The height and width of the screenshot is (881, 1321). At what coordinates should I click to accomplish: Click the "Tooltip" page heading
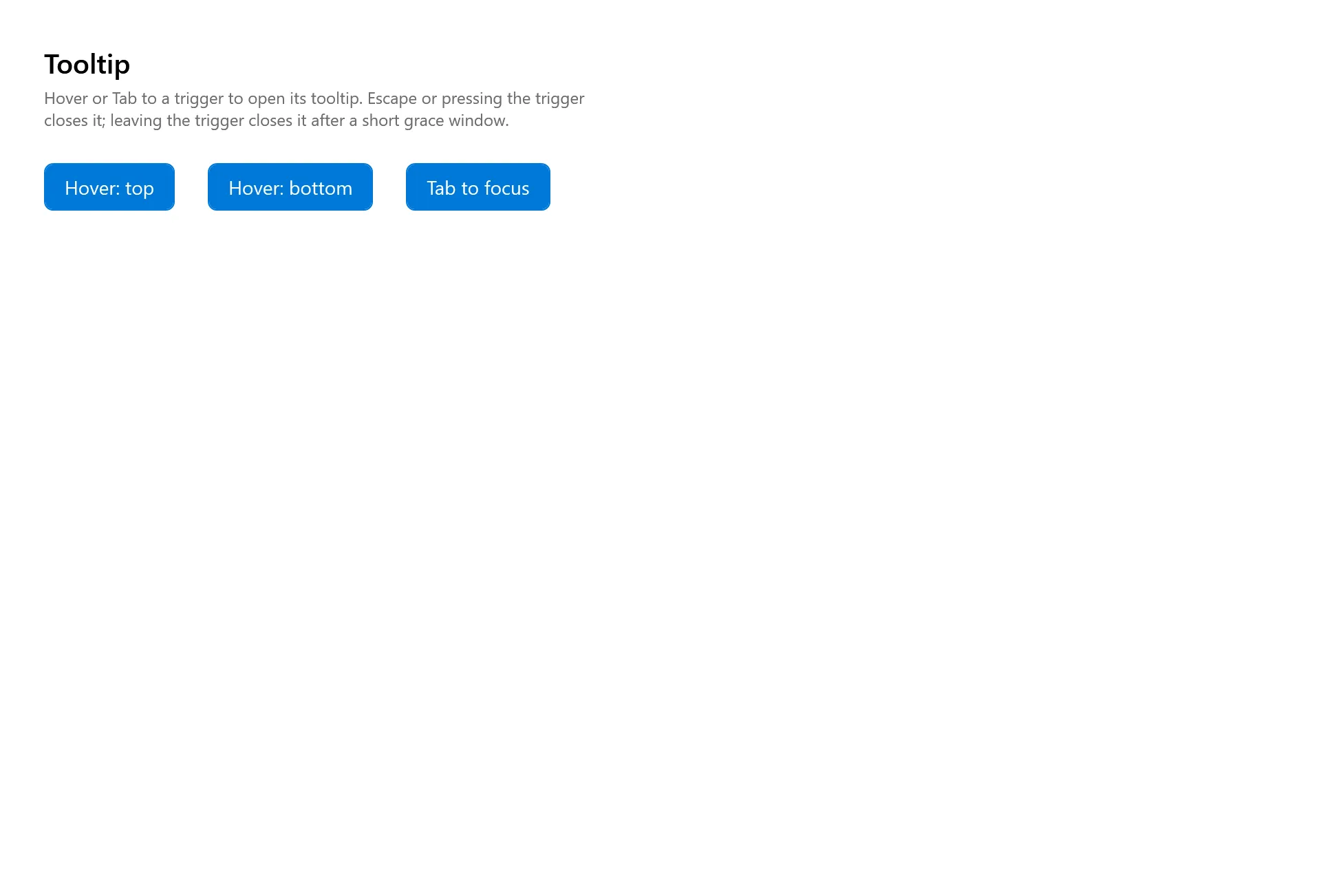(x=87, y=65)
